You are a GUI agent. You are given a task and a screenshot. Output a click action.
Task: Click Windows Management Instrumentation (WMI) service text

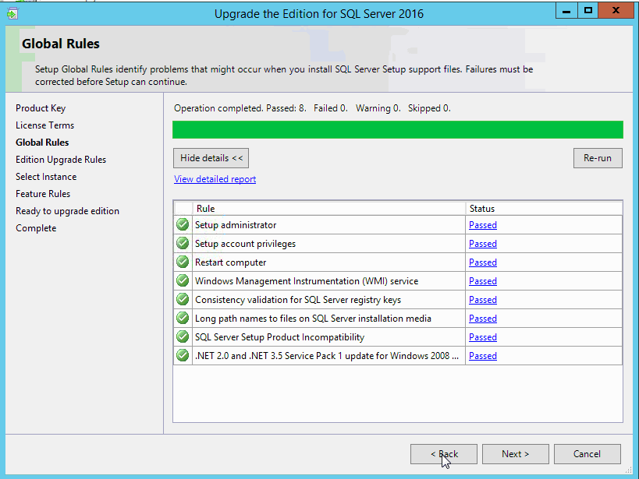coord(307,281)
